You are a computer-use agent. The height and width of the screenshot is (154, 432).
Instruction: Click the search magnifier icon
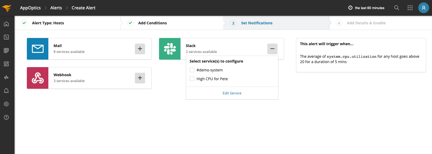tap(397, 8)
